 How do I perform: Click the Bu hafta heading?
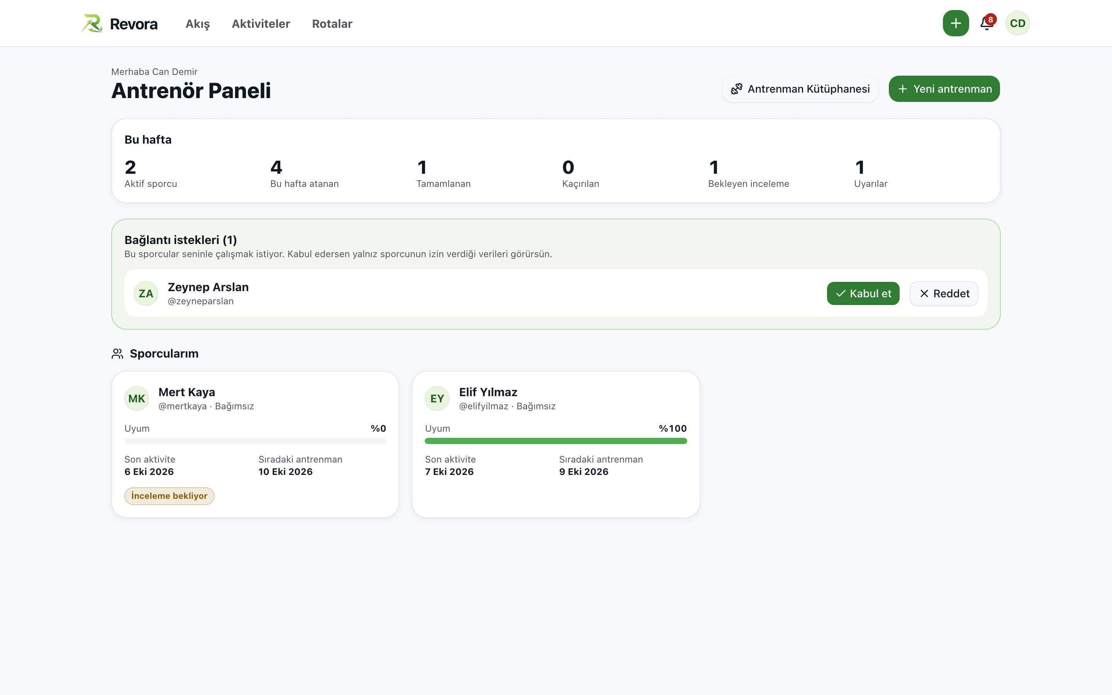(x=148, y=140)
